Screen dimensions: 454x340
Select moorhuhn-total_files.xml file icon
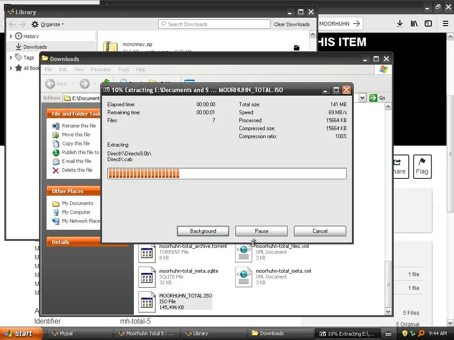tap(243, 253)
